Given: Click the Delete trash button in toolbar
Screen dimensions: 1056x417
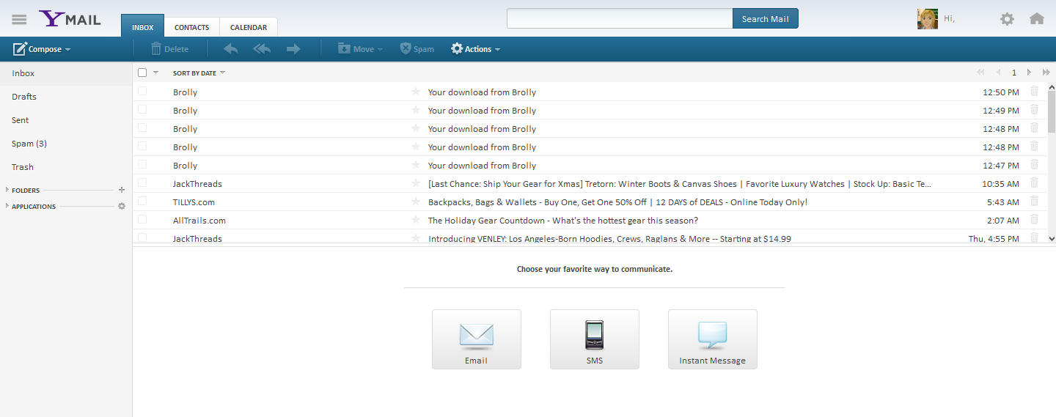Looking at the screenshot, I should [169, 49].
